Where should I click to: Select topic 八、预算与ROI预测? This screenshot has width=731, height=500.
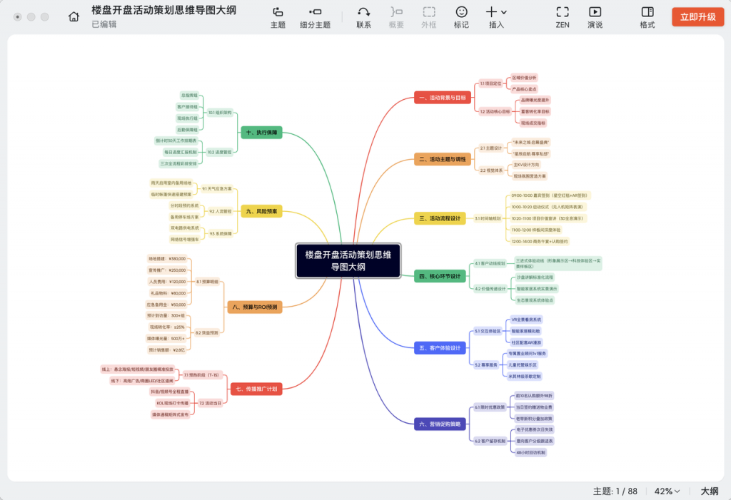tap(255, 307)
